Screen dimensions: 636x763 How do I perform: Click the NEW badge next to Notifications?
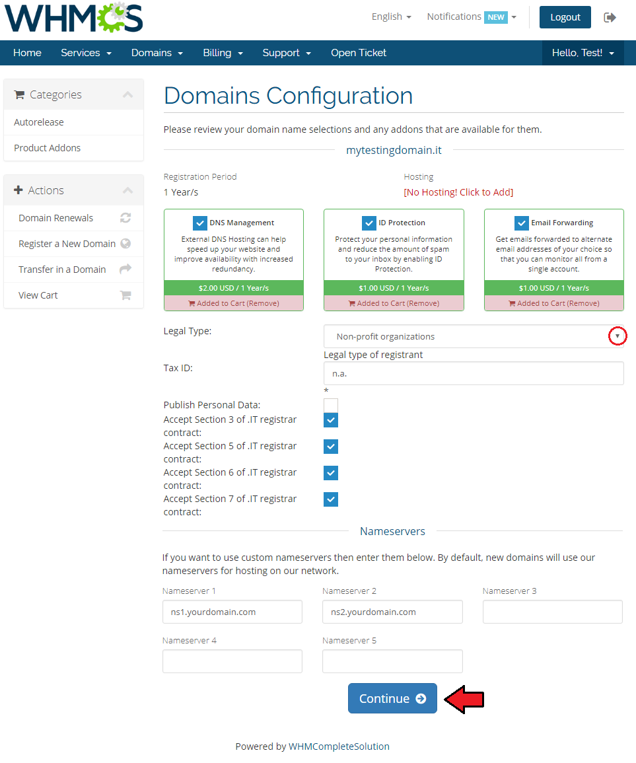tap(496, 17)
